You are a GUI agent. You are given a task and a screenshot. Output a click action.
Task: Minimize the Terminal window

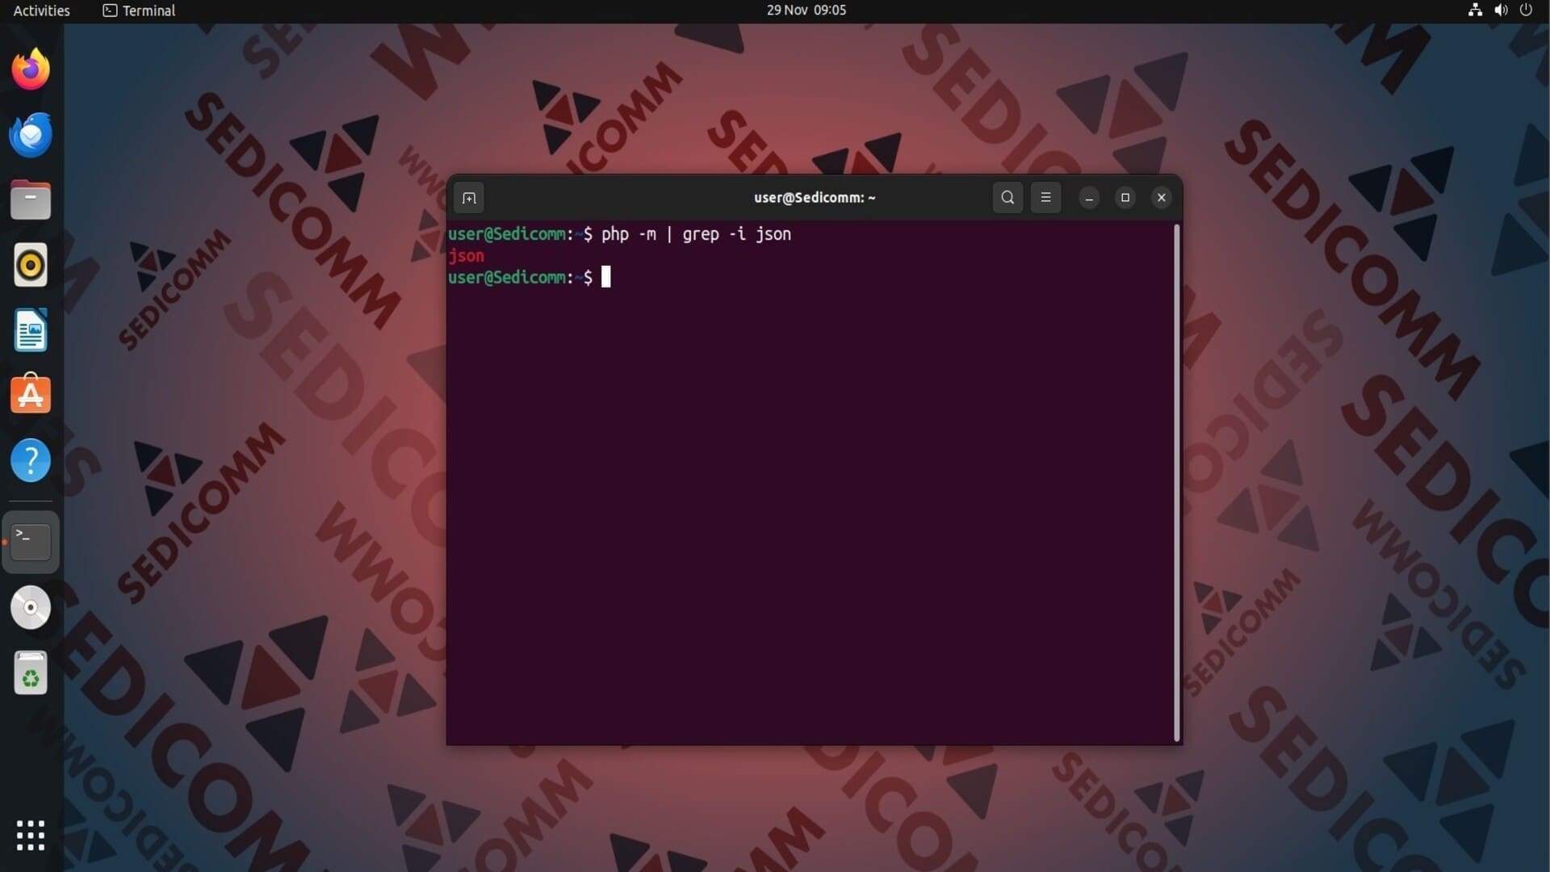pos(1089,198)
